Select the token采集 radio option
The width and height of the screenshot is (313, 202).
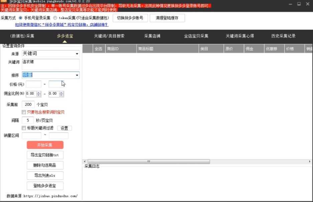55,18
